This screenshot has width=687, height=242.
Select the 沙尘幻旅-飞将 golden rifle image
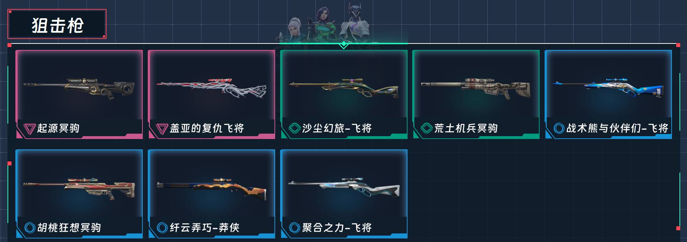(x=344, y=88)
